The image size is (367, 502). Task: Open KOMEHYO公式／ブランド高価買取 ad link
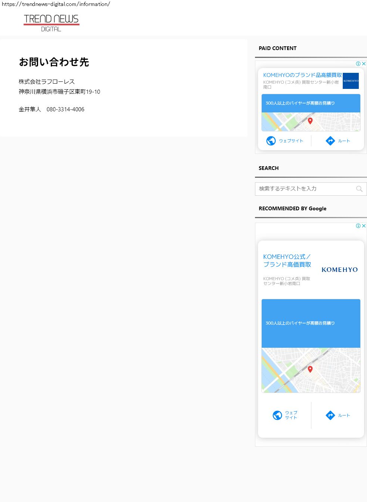point(287,261)
